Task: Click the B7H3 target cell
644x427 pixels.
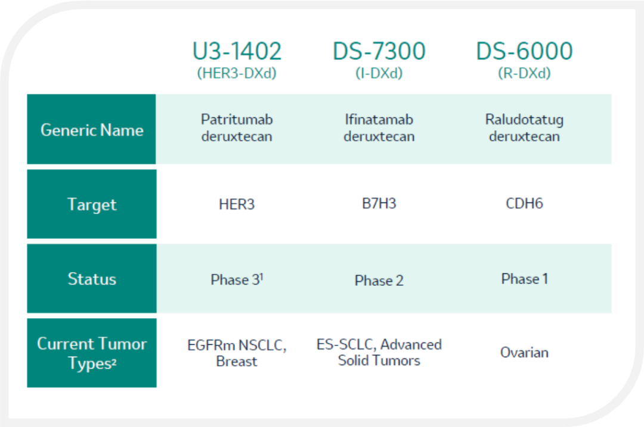Action: coord(379,204)
